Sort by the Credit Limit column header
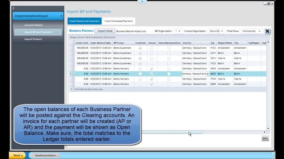Viewport: 284px width, 159px height. point(82,43)
